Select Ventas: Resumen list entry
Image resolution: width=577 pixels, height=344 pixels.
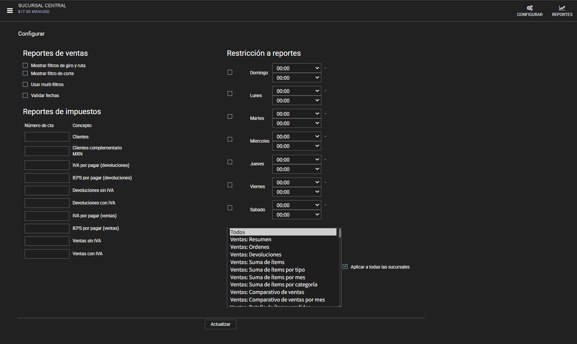point(283,239)
